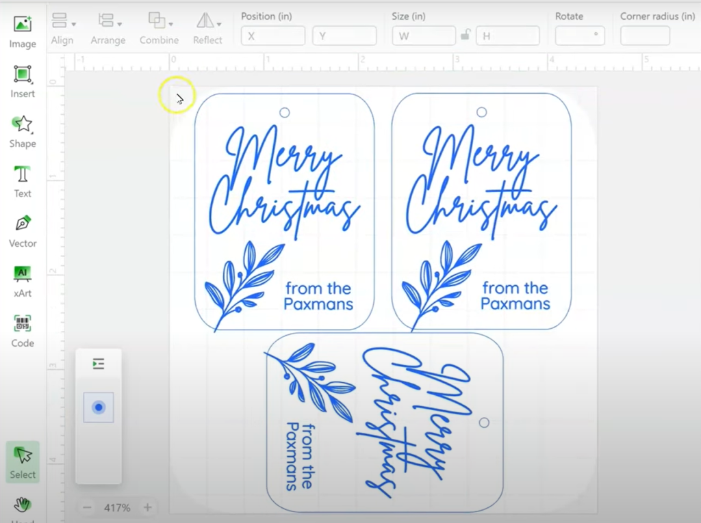701x523 pixels.
Task: Select the blue dot layer thumbnail
Action: tap(99, 407)
